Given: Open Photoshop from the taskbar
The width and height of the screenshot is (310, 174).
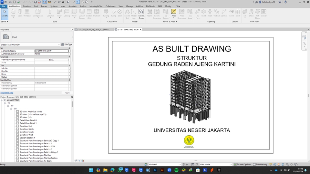Looking at the screenshot, I should 155,170.
